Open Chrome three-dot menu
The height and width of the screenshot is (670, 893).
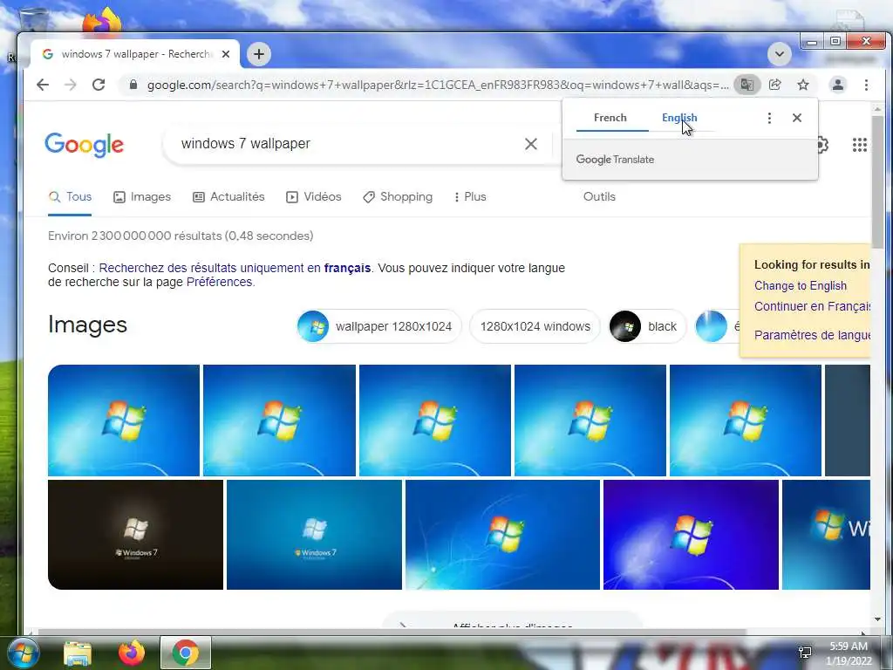point(866,85)
